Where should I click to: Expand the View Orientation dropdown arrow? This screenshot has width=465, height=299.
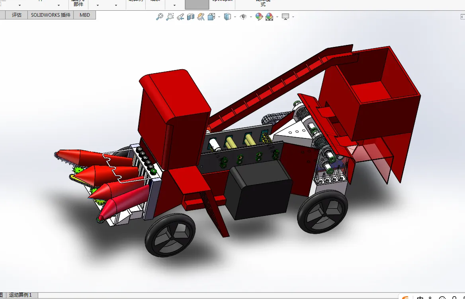click(x=219, y=17)
